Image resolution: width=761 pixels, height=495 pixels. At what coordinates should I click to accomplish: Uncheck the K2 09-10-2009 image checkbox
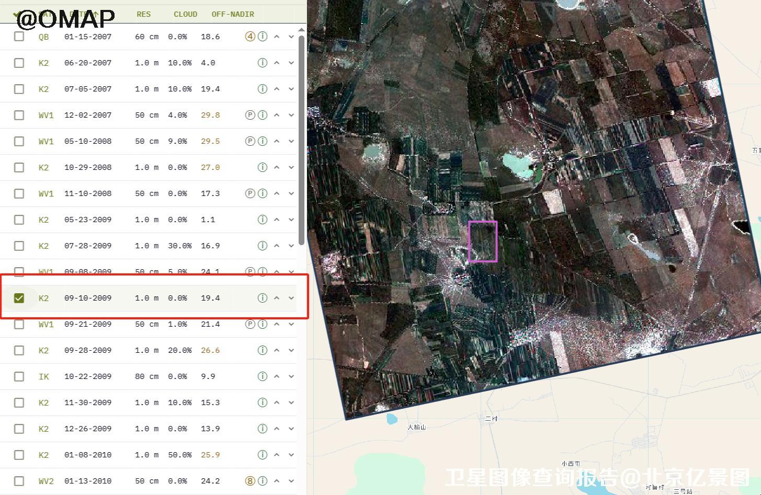click(x=19, y=298)
